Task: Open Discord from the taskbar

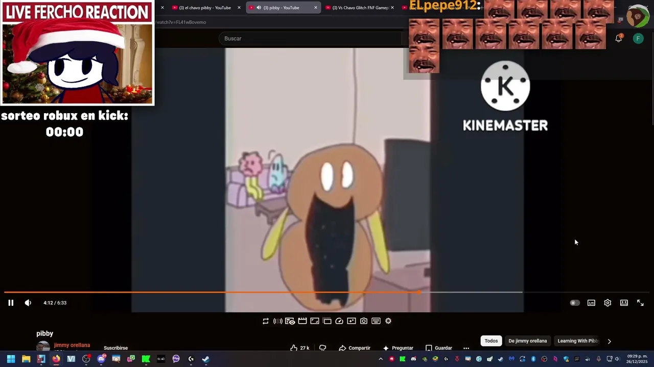Action: 101,359
